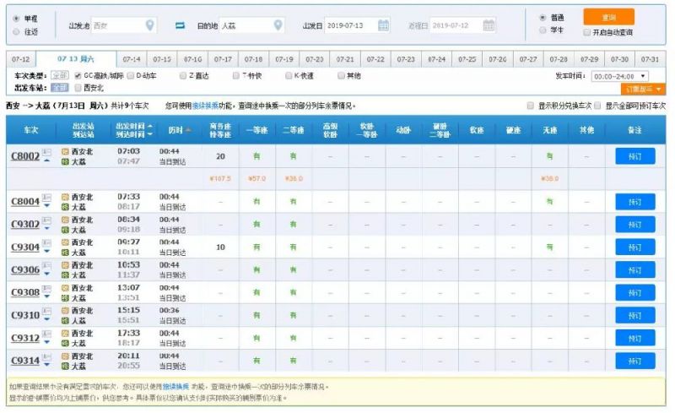Switch to the 07-14 date tab
Viewport: 675px width, 413px height.
[x=132, y=59]
